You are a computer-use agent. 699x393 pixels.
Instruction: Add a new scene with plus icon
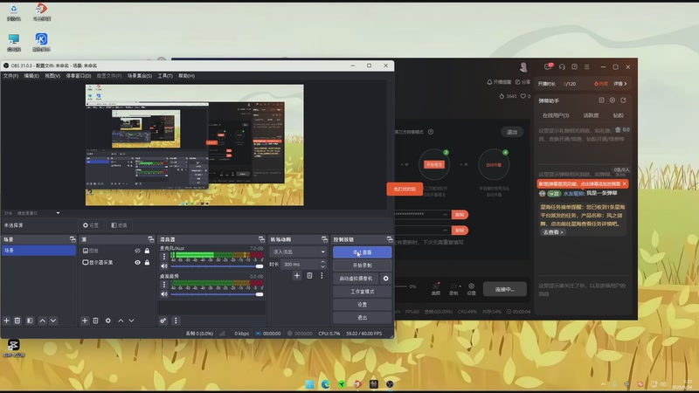[x=7, y=321]
